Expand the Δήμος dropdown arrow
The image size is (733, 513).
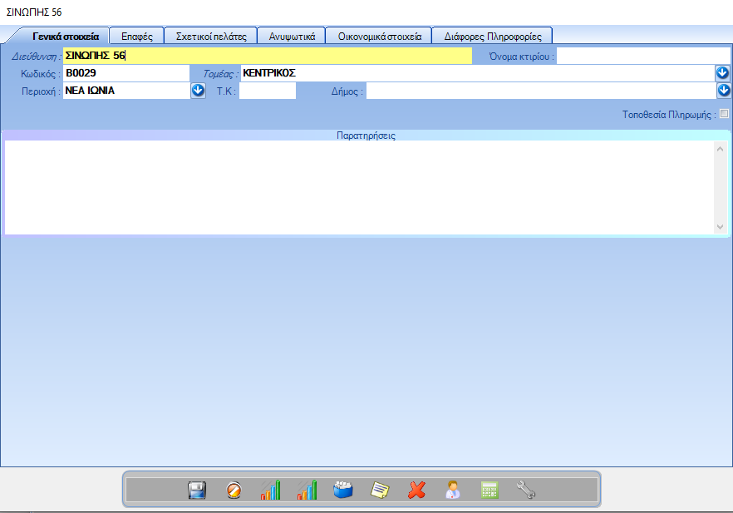723,91
